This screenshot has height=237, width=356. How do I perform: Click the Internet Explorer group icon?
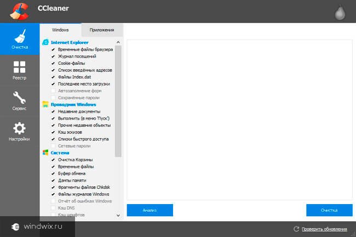[x=45, y=42]
